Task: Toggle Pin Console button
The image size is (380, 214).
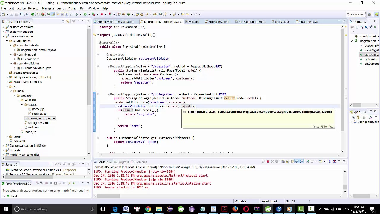Action: point(307,161)
